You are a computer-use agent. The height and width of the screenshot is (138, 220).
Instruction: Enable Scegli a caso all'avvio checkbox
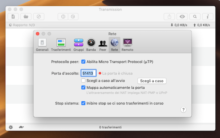(83, 80)
